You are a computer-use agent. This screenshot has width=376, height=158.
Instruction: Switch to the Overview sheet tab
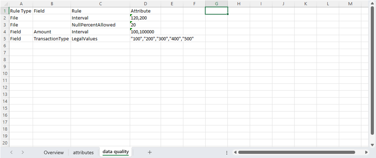click(x=54, y=152)
